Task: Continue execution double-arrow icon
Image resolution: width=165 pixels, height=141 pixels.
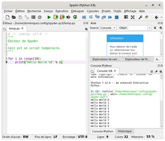Action: pyautogui.click(x=110, y=17)
